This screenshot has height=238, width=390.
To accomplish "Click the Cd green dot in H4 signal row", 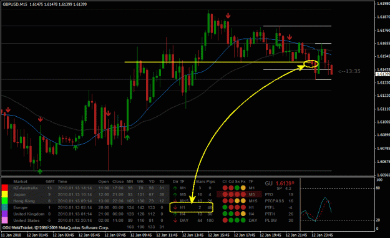I will pos(231,214).
